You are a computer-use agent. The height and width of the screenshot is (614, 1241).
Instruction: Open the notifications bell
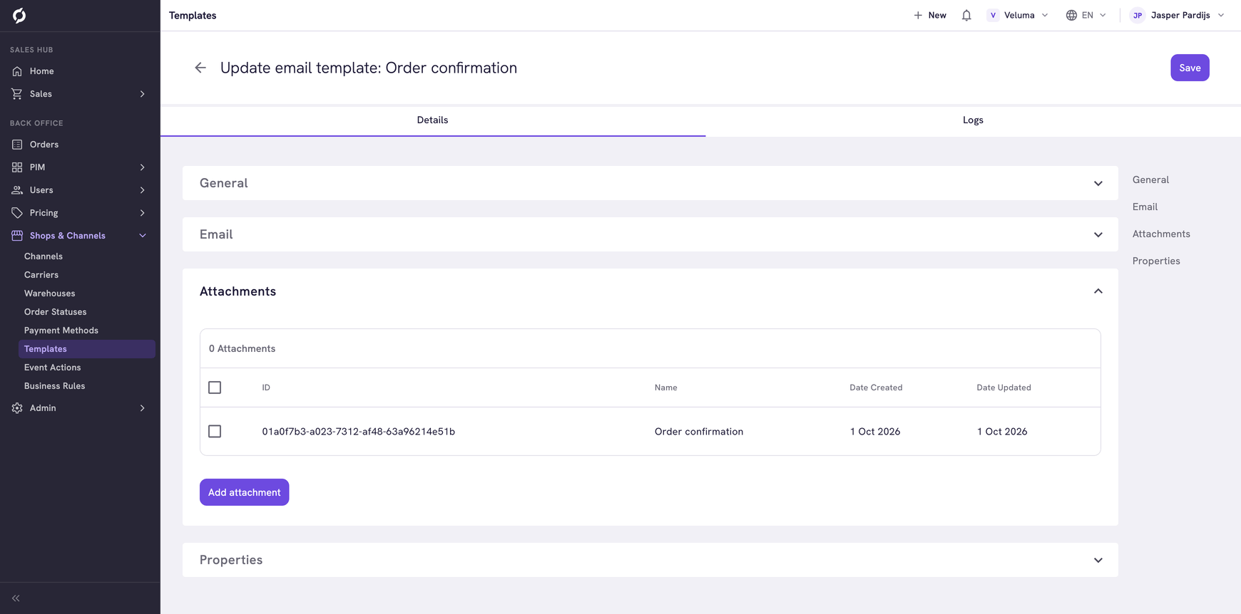(x=966, y=15)
